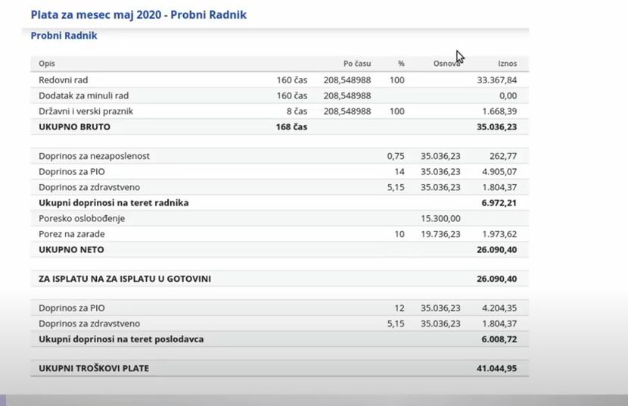Click the 'Ukupni doprinosi na teret radnika' row
The width and height of the screenshot is (628, 406).
[x=113, y=203]
